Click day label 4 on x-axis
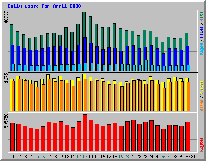 tap(31, 157)
